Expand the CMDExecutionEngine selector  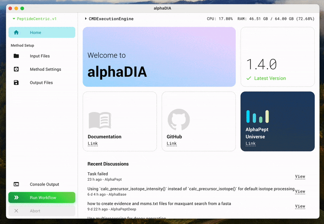(x=109, y=19)
